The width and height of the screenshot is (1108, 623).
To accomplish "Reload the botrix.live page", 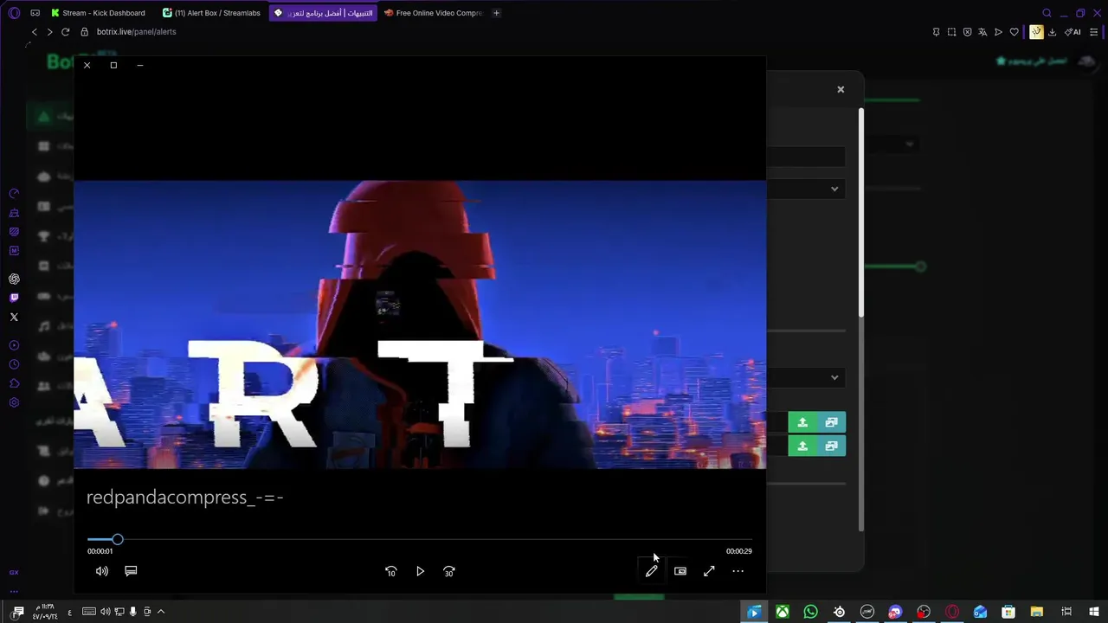I will coord(65,32).
